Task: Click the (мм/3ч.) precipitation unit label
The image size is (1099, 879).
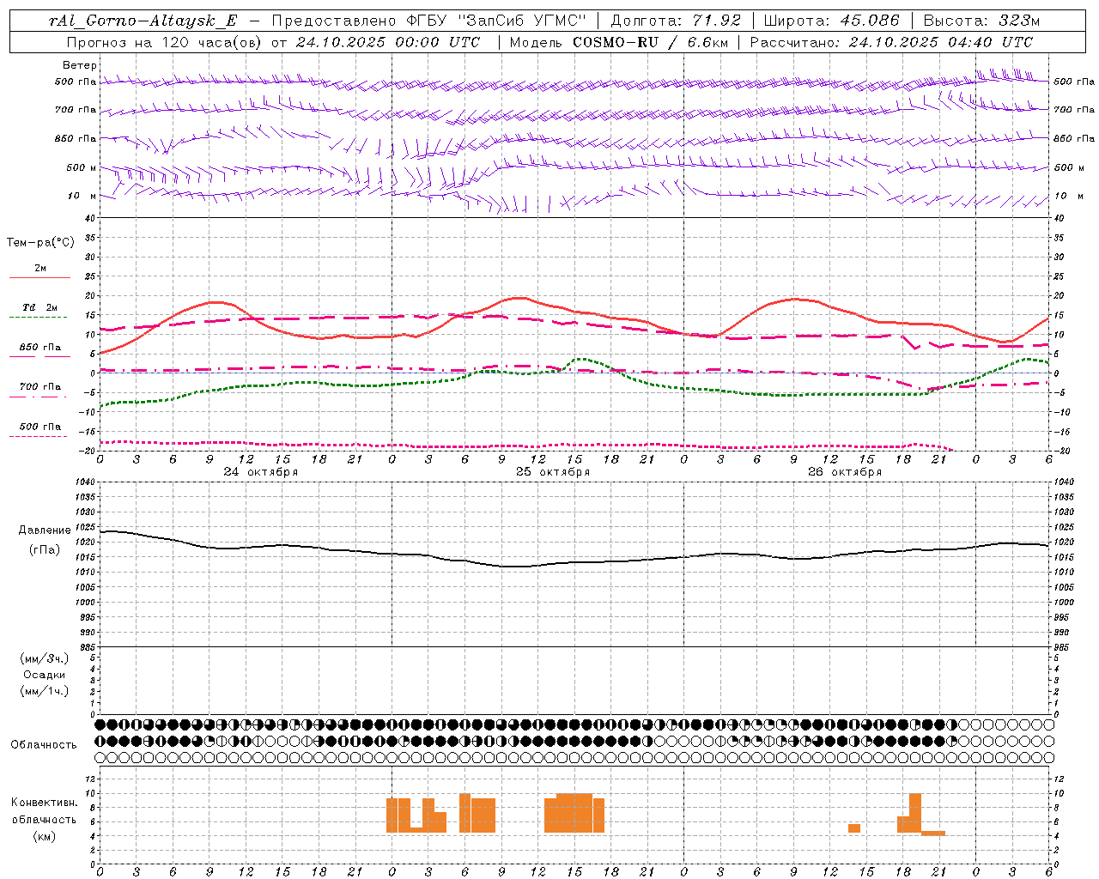Action: (x=45, y=658)
